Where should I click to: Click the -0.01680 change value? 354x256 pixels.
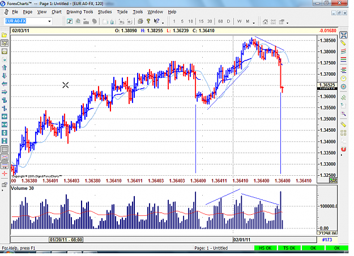[x=328, y=31]
